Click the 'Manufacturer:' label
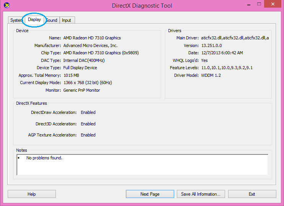 tap(47, 45)
